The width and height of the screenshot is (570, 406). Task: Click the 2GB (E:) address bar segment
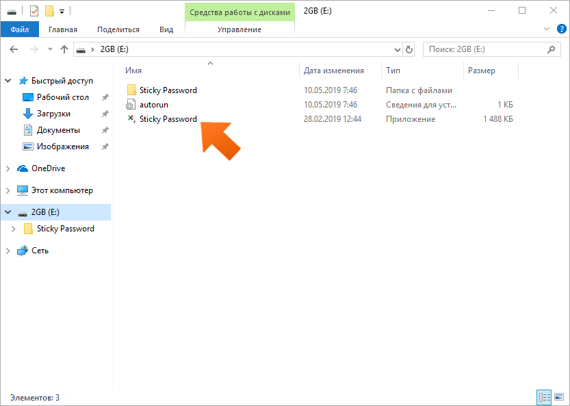114,49
